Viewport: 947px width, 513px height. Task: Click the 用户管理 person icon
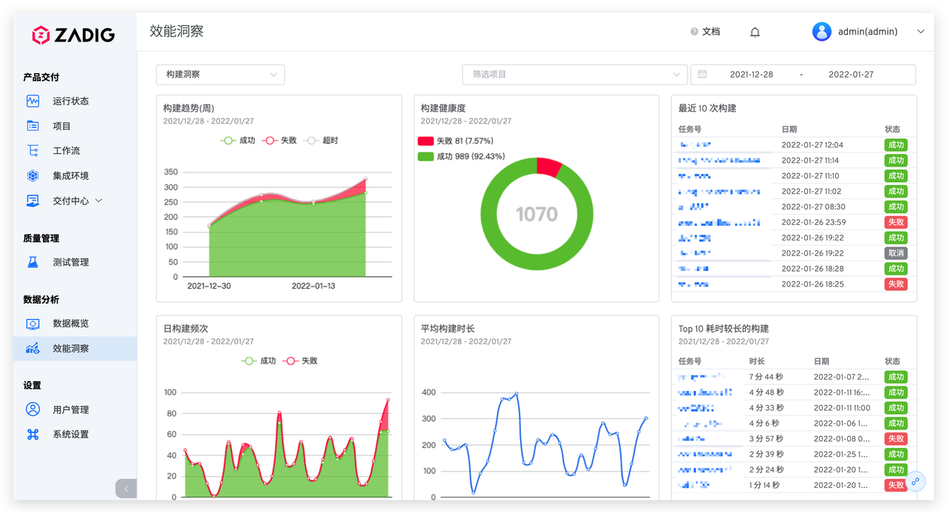click(x=33, y=409)
